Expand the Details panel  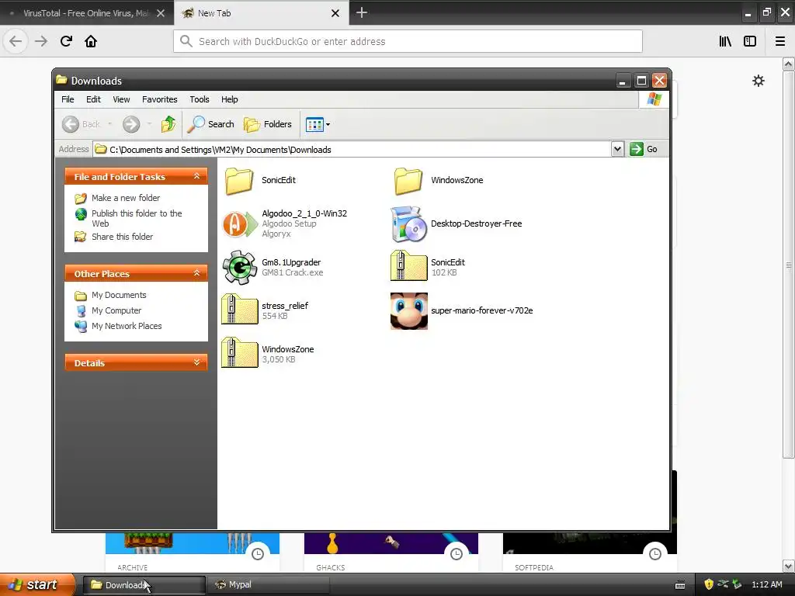(196, 362)
